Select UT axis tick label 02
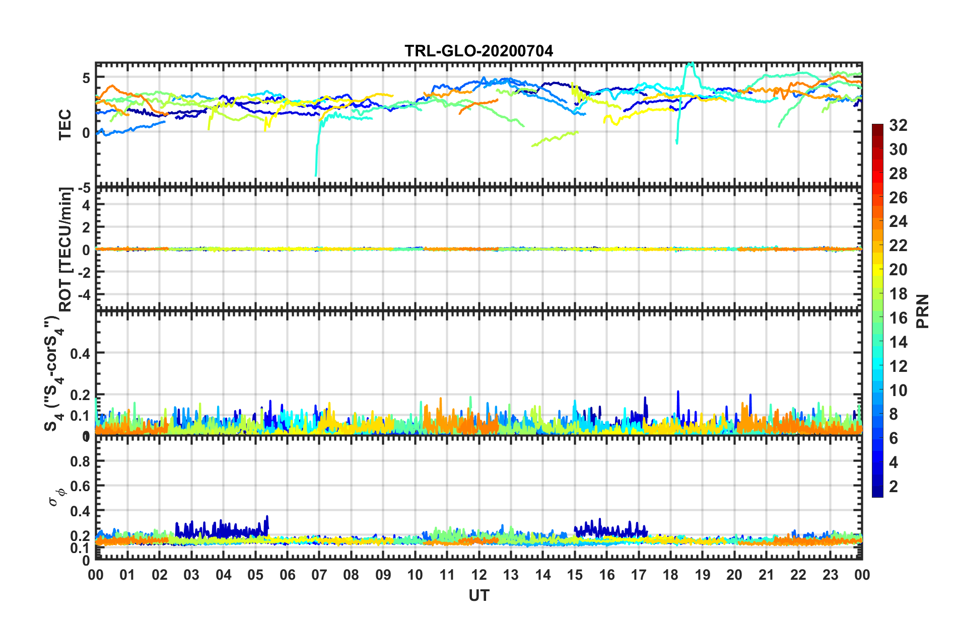The width and height of the screenshot is (958, 622). point(160,575)
